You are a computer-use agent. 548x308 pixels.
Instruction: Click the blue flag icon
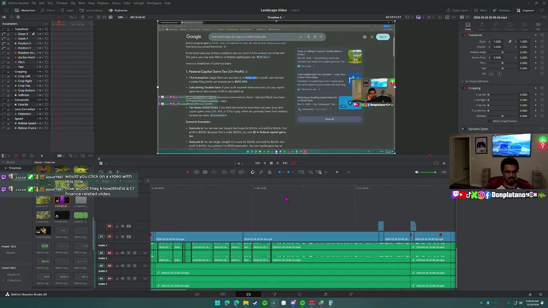coord(279,172)
